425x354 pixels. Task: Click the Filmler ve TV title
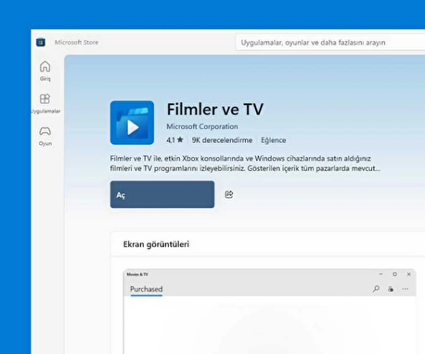(x=215, y=110)
